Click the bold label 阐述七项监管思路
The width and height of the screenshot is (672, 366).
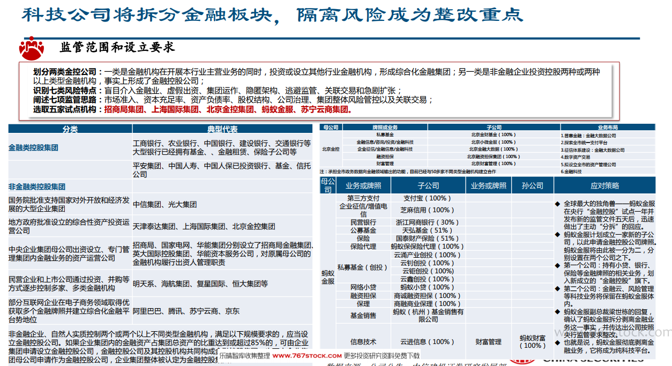click(x=64, y=100)
